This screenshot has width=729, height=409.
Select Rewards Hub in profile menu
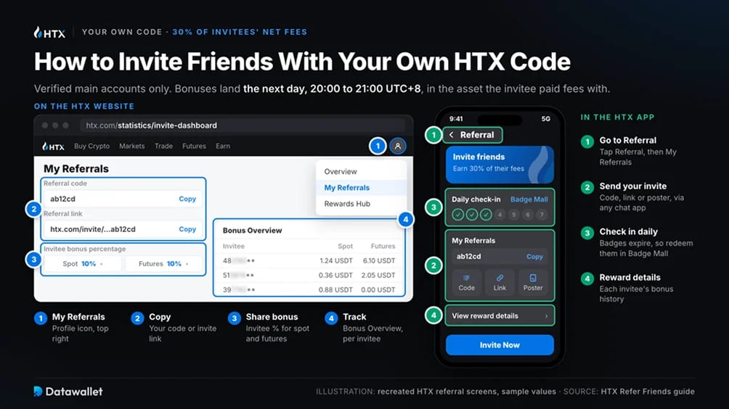(362, 204)
